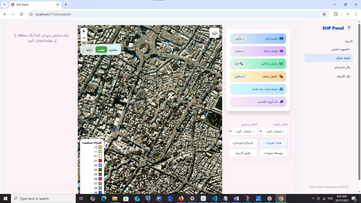This screenshot has height=203, width=361.
Task: View site information icon in address bar
Action: coord(31,14)
